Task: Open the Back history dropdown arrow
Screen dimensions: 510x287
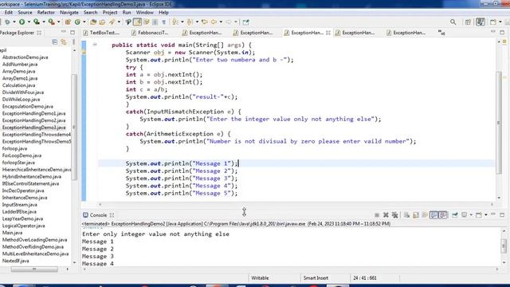Action: [221, 22]
